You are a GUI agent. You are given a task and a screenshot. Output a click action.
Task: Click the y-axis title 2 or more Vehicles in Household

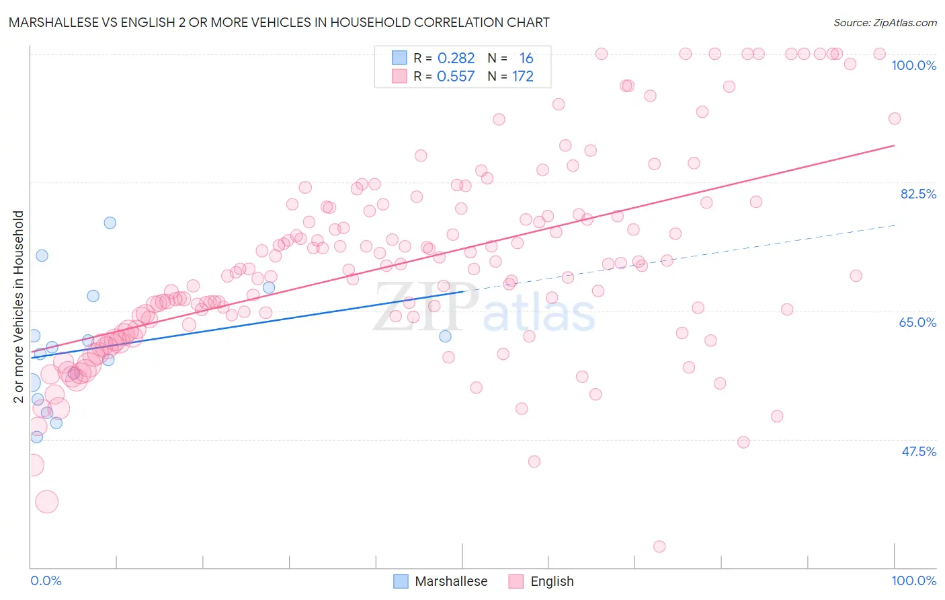[18, 307]
